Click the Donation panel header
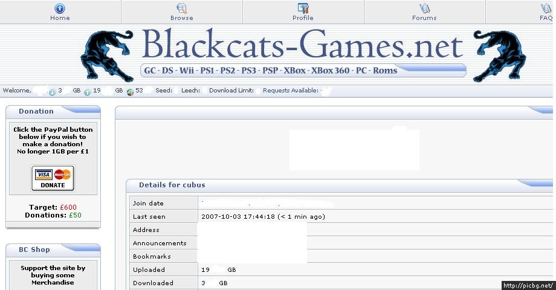This screenshot has width=556, height=290. pyautogui.click(x=53, y=111)
